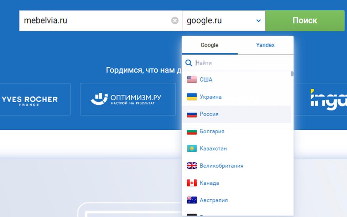Click the green Поиск button

click(305, 21)
